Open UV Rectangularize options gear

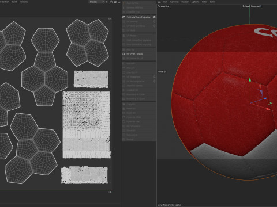coord(154,81)
